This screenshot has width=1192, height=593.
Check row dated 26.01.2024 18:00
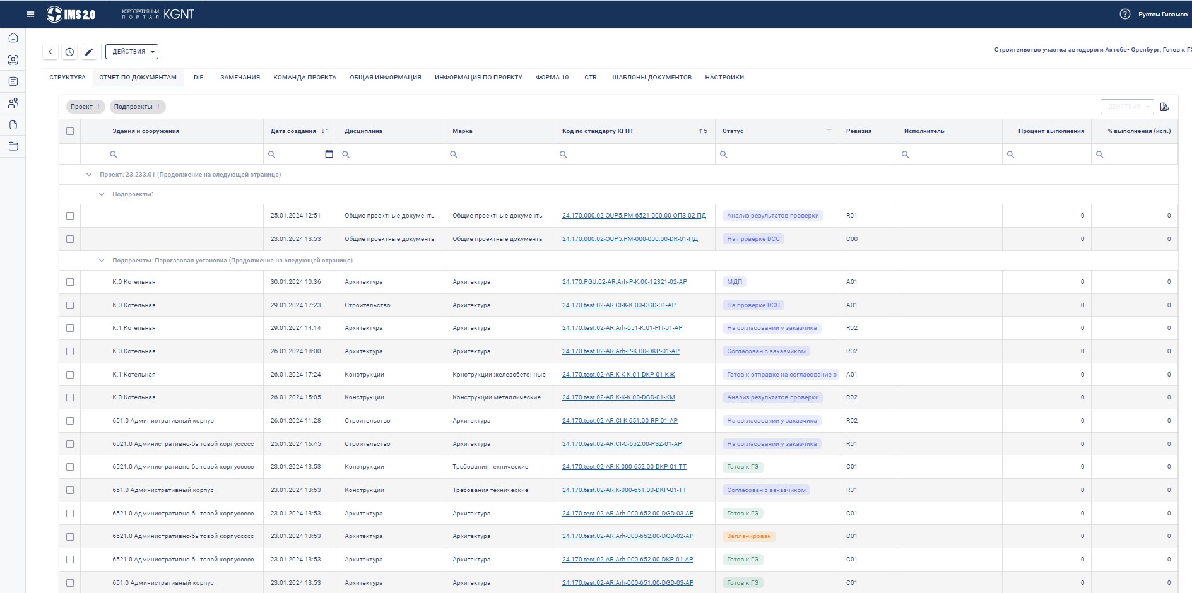tap(70, 351)
